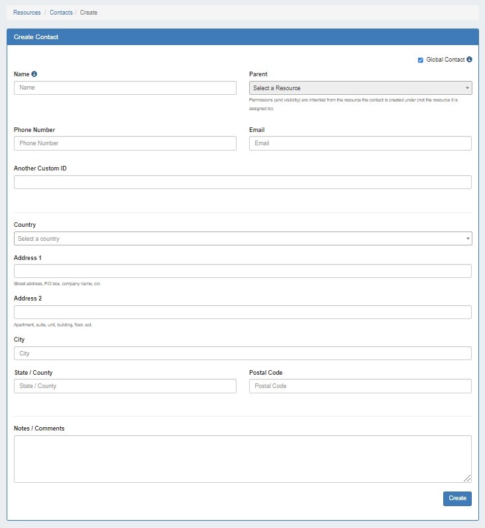Focus the Name input field
The height and width of the screenshot is (528, 485).
tap(125, 88)
